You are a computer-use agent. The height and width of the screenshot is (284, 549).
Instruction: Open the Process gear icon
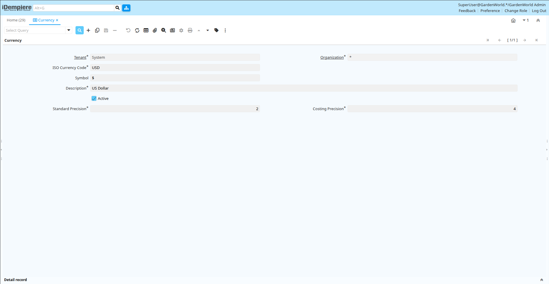click(x=181, y=30)
